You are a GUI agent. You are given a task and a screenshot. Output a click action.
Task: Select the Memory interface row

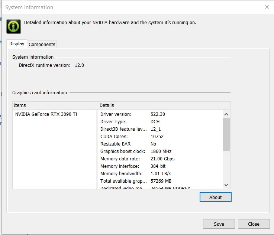tap(160, 166)
